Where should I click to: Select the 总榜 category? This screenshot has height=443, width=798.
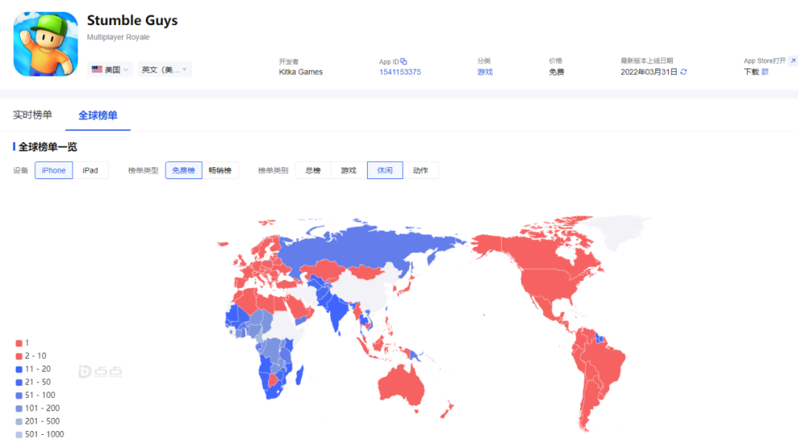[313, 170]
